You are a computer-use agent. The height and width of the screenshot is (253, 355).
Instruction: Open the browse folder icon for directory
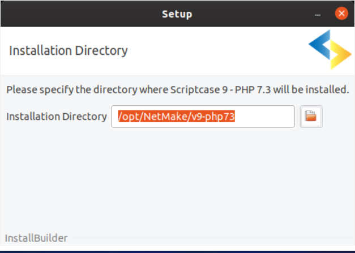pyautogui.click(x=311, y=117)
